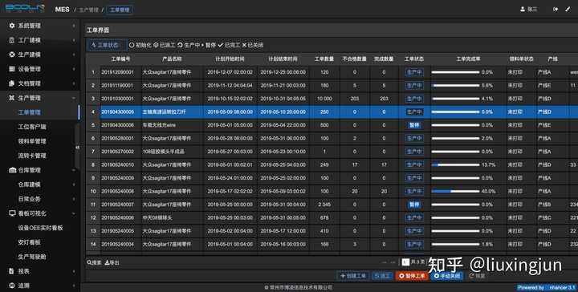
Task: Open 日常业务 in the sidebar
Action: click(x=30, y=199)
